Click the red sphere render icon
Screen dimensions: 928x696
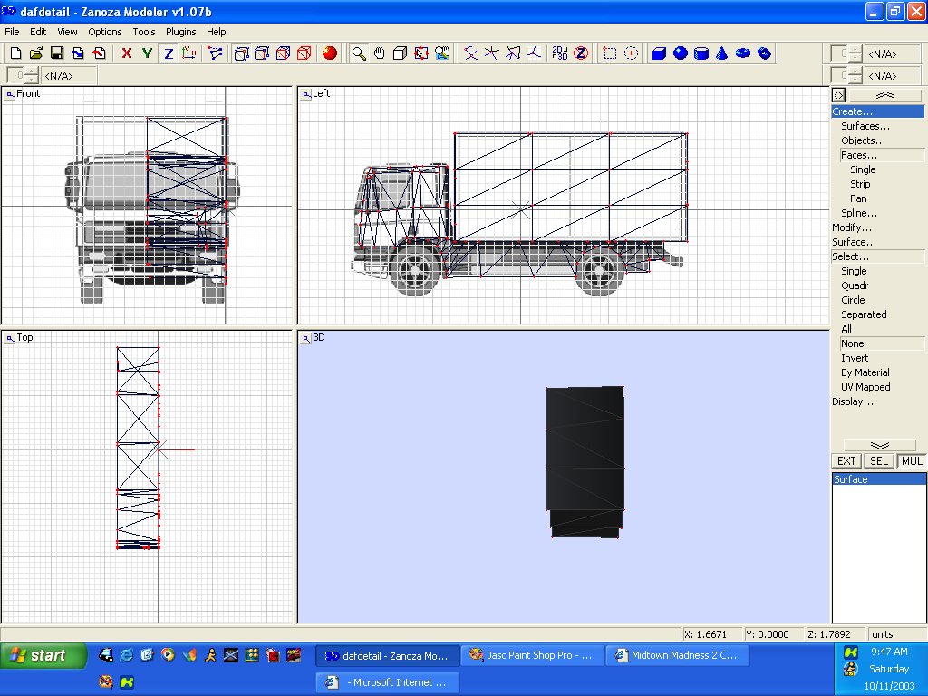click(x=330, y=53)
